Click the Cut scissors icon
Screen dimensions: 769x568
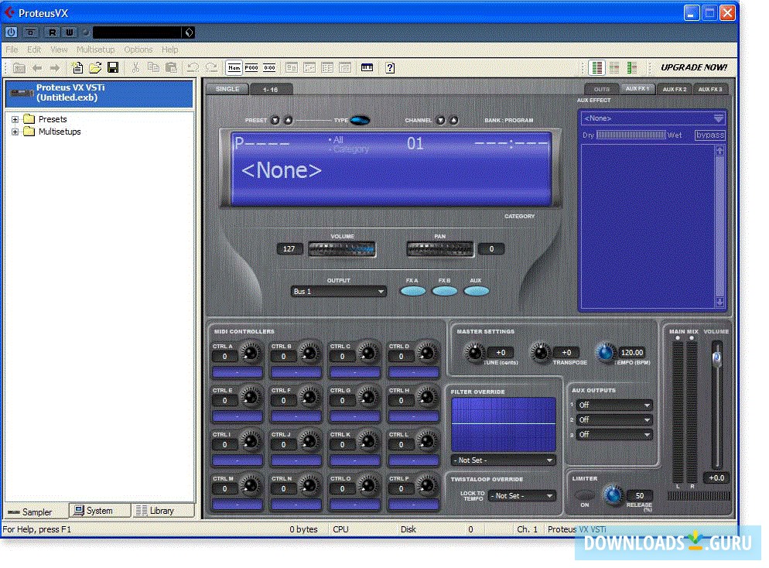[x=136, y=67]
